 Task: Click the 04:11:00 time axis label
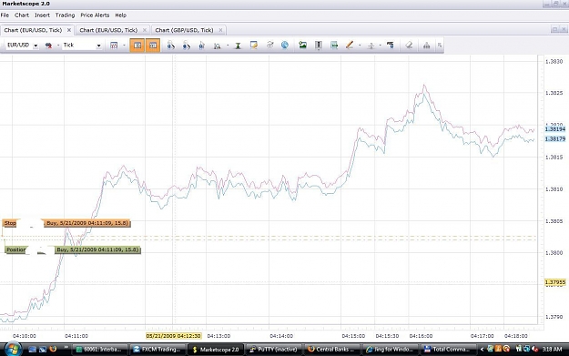click(76, 336)
